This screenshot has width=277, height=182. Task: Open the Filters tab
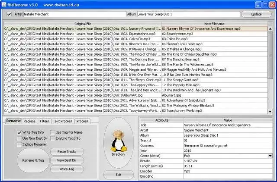44,121
